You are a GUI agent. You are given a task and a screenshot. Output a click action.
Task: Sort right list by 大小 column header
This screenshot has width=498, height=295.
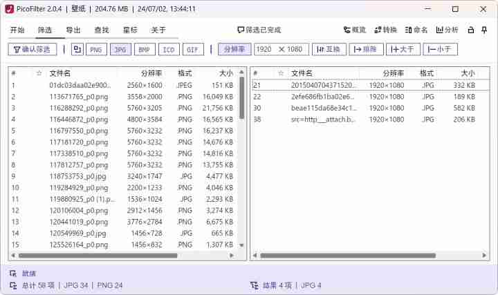coord(467,73)
